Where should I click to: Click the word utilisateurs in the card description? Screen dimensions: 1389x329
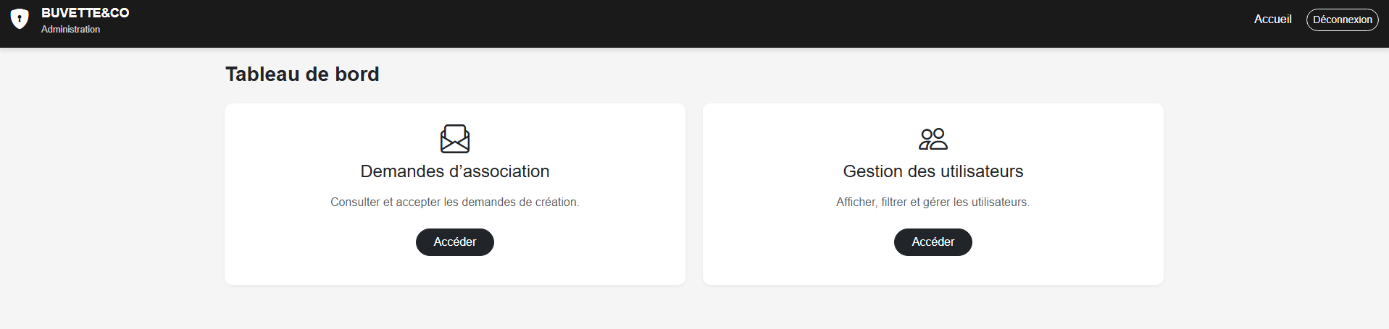coord(999,202)
